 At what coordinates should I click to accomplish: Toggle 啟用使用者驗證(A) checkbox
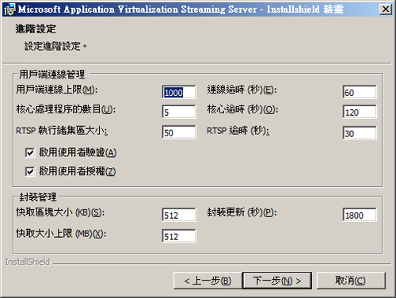(30, 153)
